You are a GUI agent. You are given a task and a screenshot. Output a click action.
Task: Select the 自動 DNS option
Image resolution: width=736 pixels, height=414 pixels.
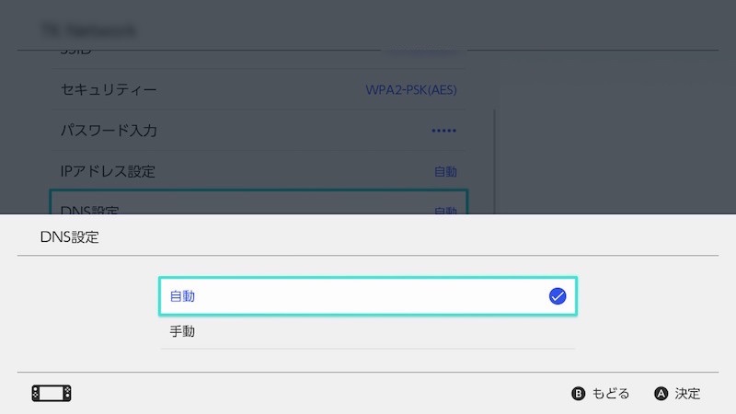pyautogui.click(x=367, y=296)
